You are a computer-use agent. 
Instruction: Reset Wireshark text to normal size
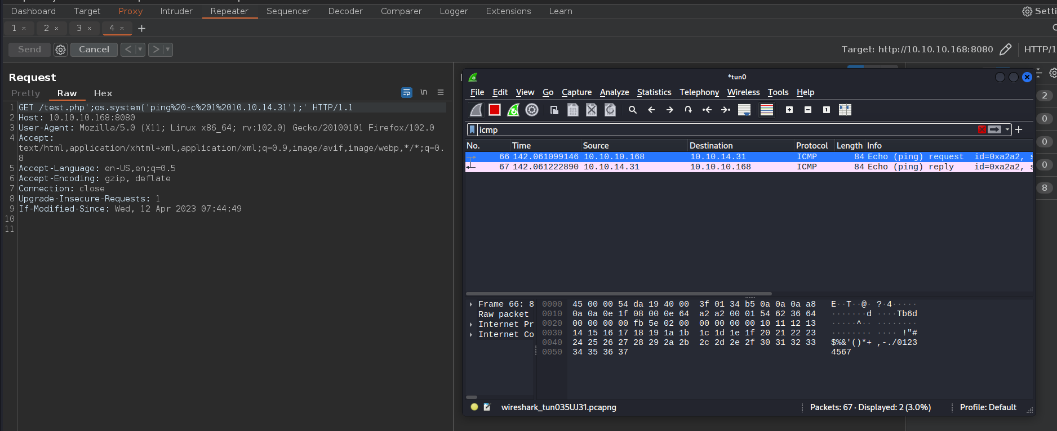tap(827, 110)
